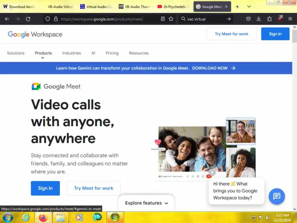Switch to Download Aero tab
This screenshot has height=223, width=297.
pyautogui.click(x=19, y=7)
